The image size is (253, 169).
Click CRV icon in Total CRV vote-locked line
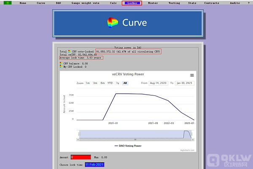click(70, 51)
